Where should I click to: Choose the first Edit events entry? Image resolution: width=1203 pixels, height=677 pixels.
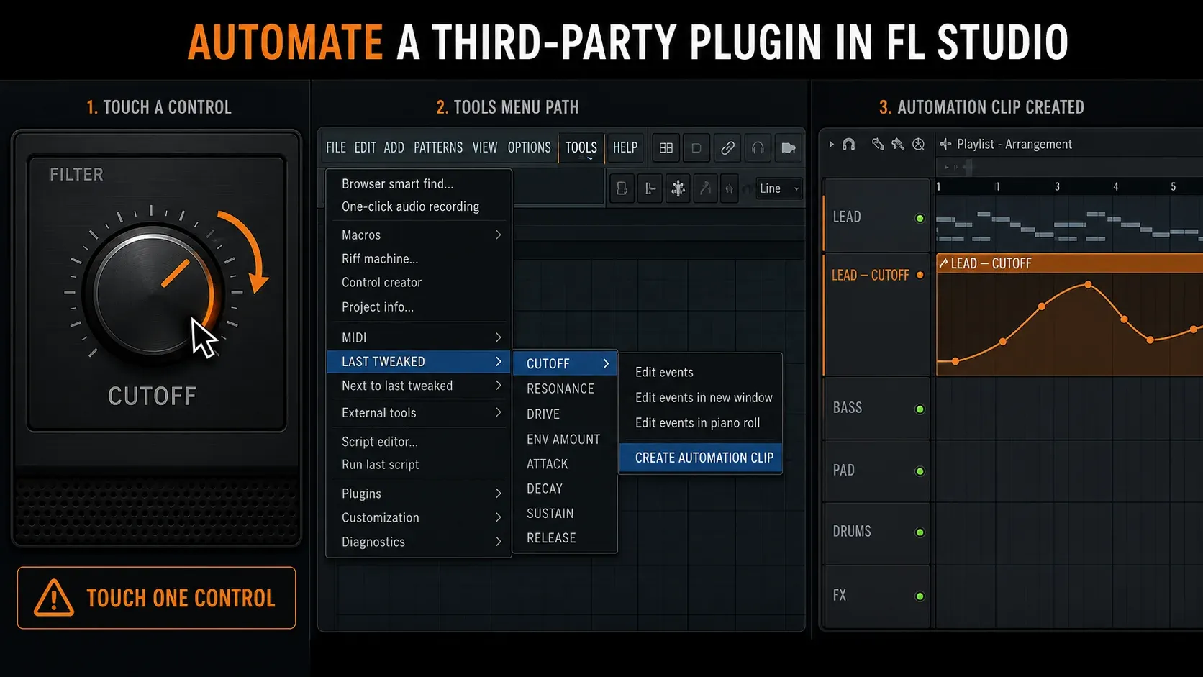point(701,372)
